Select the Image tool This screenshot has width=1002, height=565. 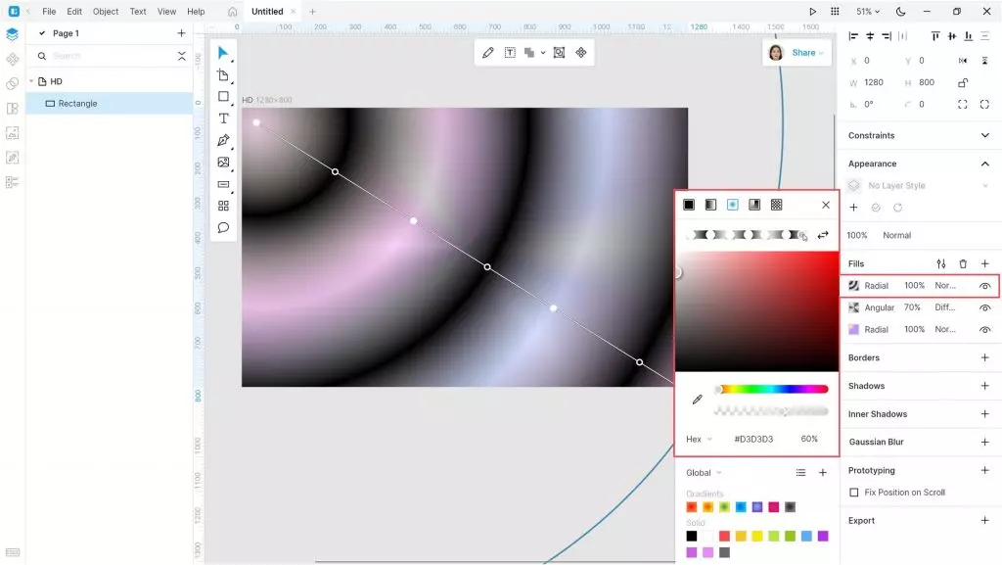click(223, 163)
